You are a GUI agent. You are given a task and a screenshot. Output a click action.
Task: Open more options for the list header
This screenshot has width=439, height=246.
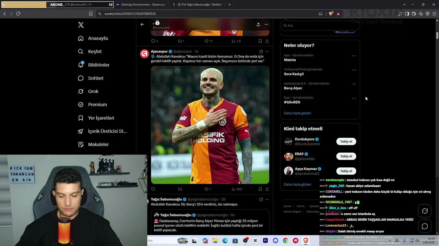tap(266, 24)
